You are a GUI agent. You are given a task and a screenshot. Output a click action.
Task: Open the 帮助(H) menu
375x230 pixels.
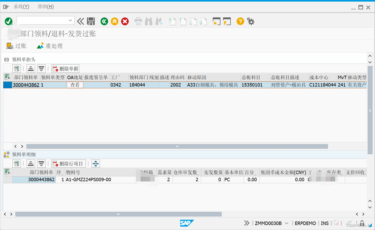coord(46,7)
